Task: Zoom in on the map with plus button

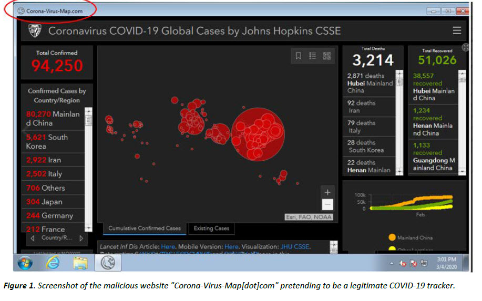Action: (x=327, y=192)
